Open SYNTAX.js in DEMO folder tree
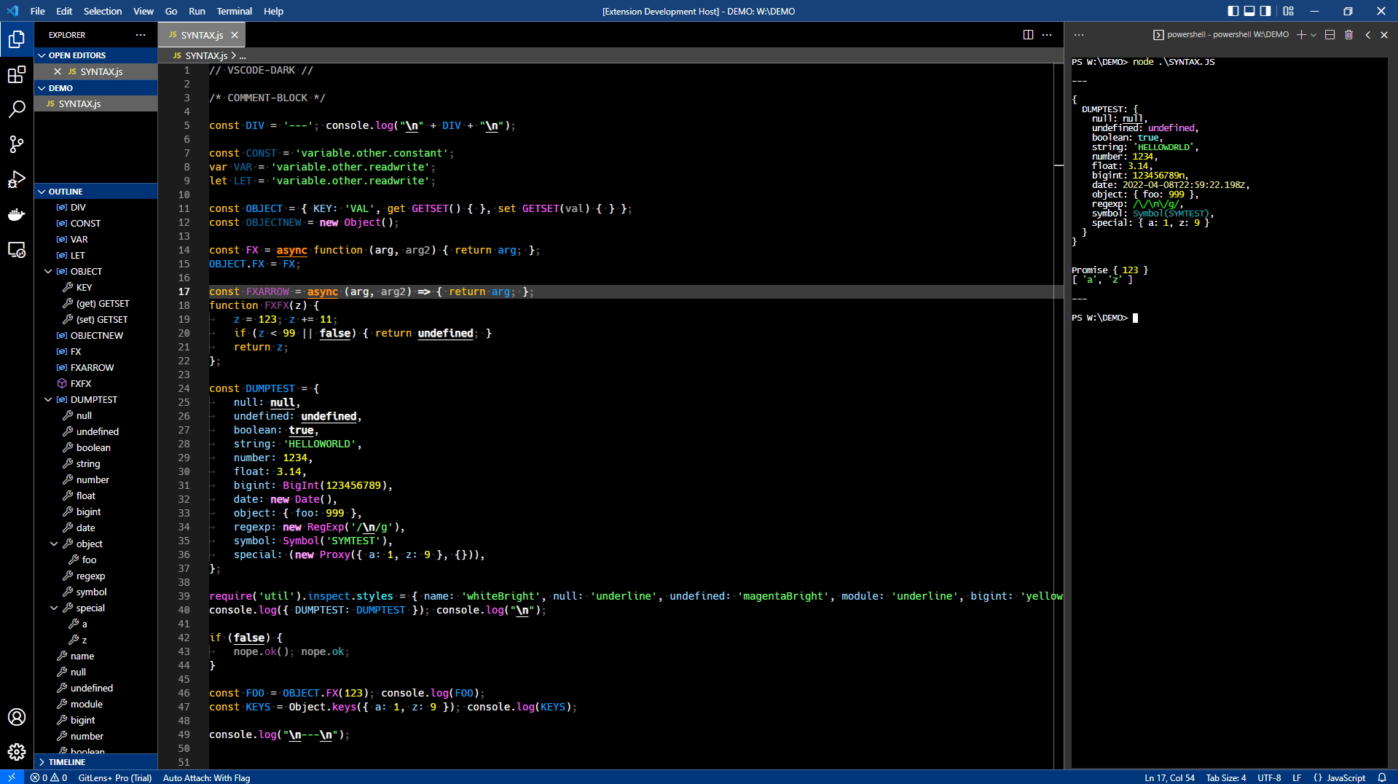Screen dimensions: 1398x784 coord(95,104)
